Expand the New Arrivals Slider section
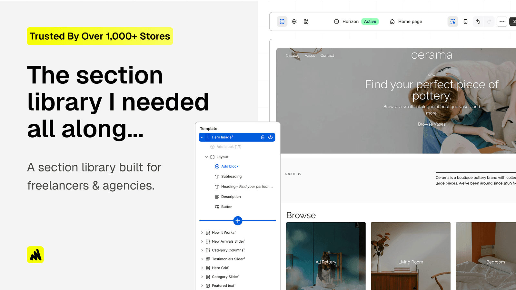 click(202, 241)
